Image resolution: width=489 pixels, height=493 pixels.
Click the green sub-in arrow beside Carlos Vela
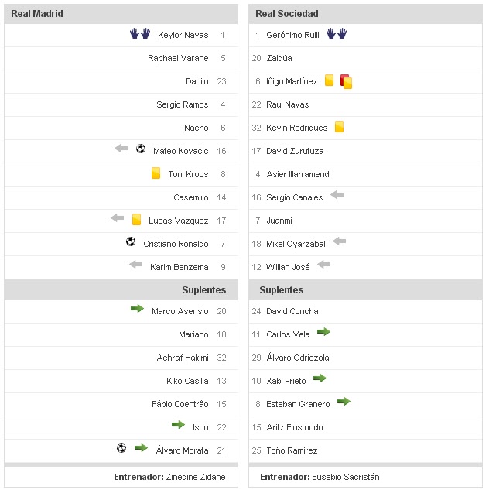coord(323,333)
